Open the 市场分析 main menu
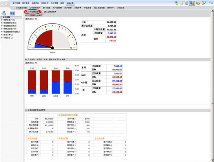 click(45, 3)
